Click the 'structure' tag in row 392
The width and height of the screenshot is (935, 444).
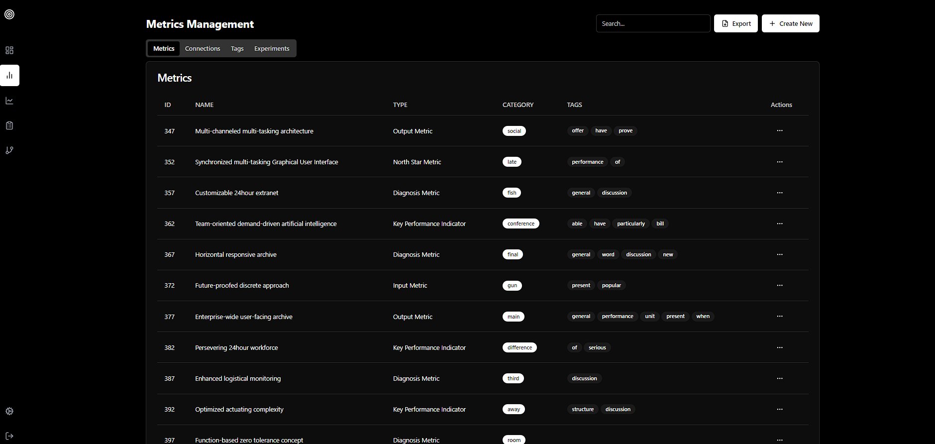(583, 409)
